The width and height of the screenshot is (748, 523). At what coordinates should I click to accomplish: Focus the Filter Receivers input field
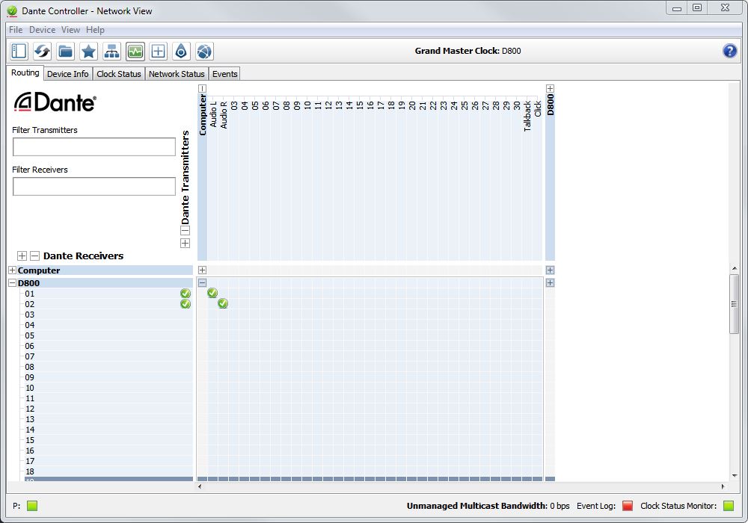point(94,186)
